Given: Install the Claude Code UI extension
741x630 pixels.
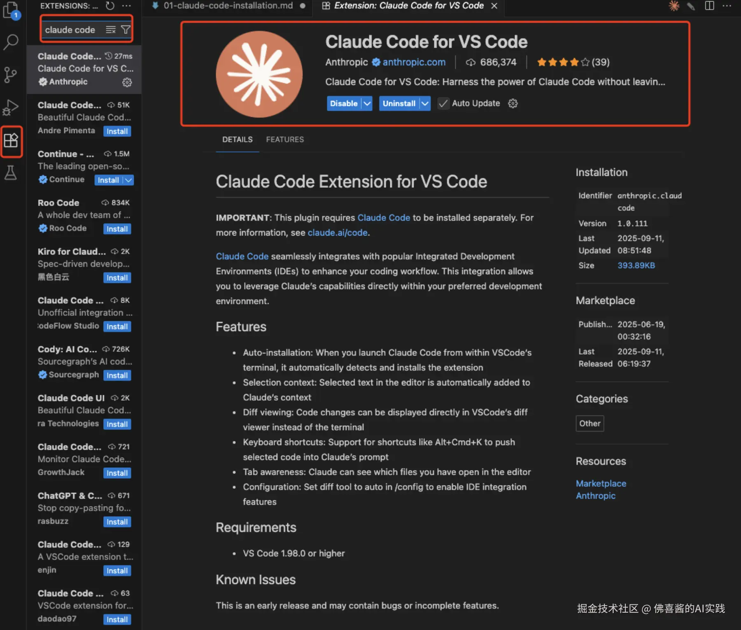Looking at the screenshot, I should point(117,424).
